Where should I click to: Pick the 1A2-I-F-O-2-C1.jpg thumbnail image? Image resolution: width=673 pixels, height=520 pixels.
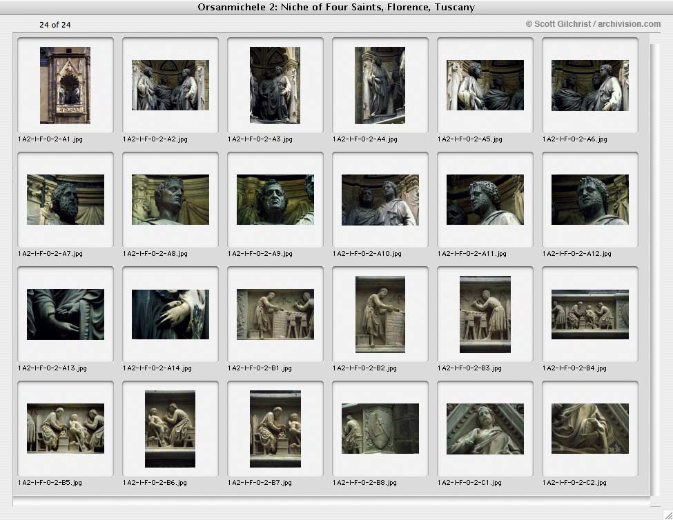coord(485,429)
